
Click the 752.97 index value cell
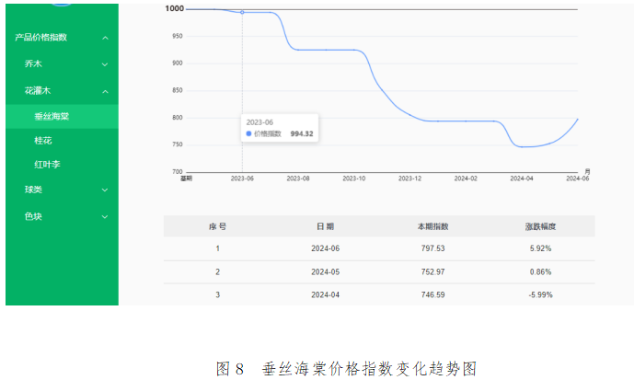[432, 272]
